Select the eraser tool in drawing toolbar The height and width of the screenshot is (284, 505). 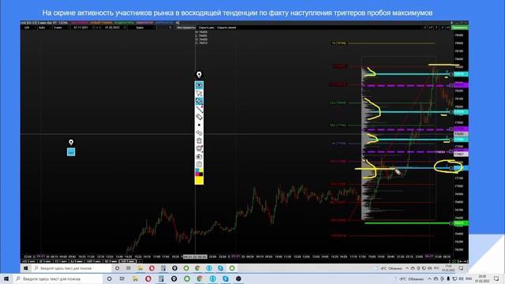pos(199,117)
